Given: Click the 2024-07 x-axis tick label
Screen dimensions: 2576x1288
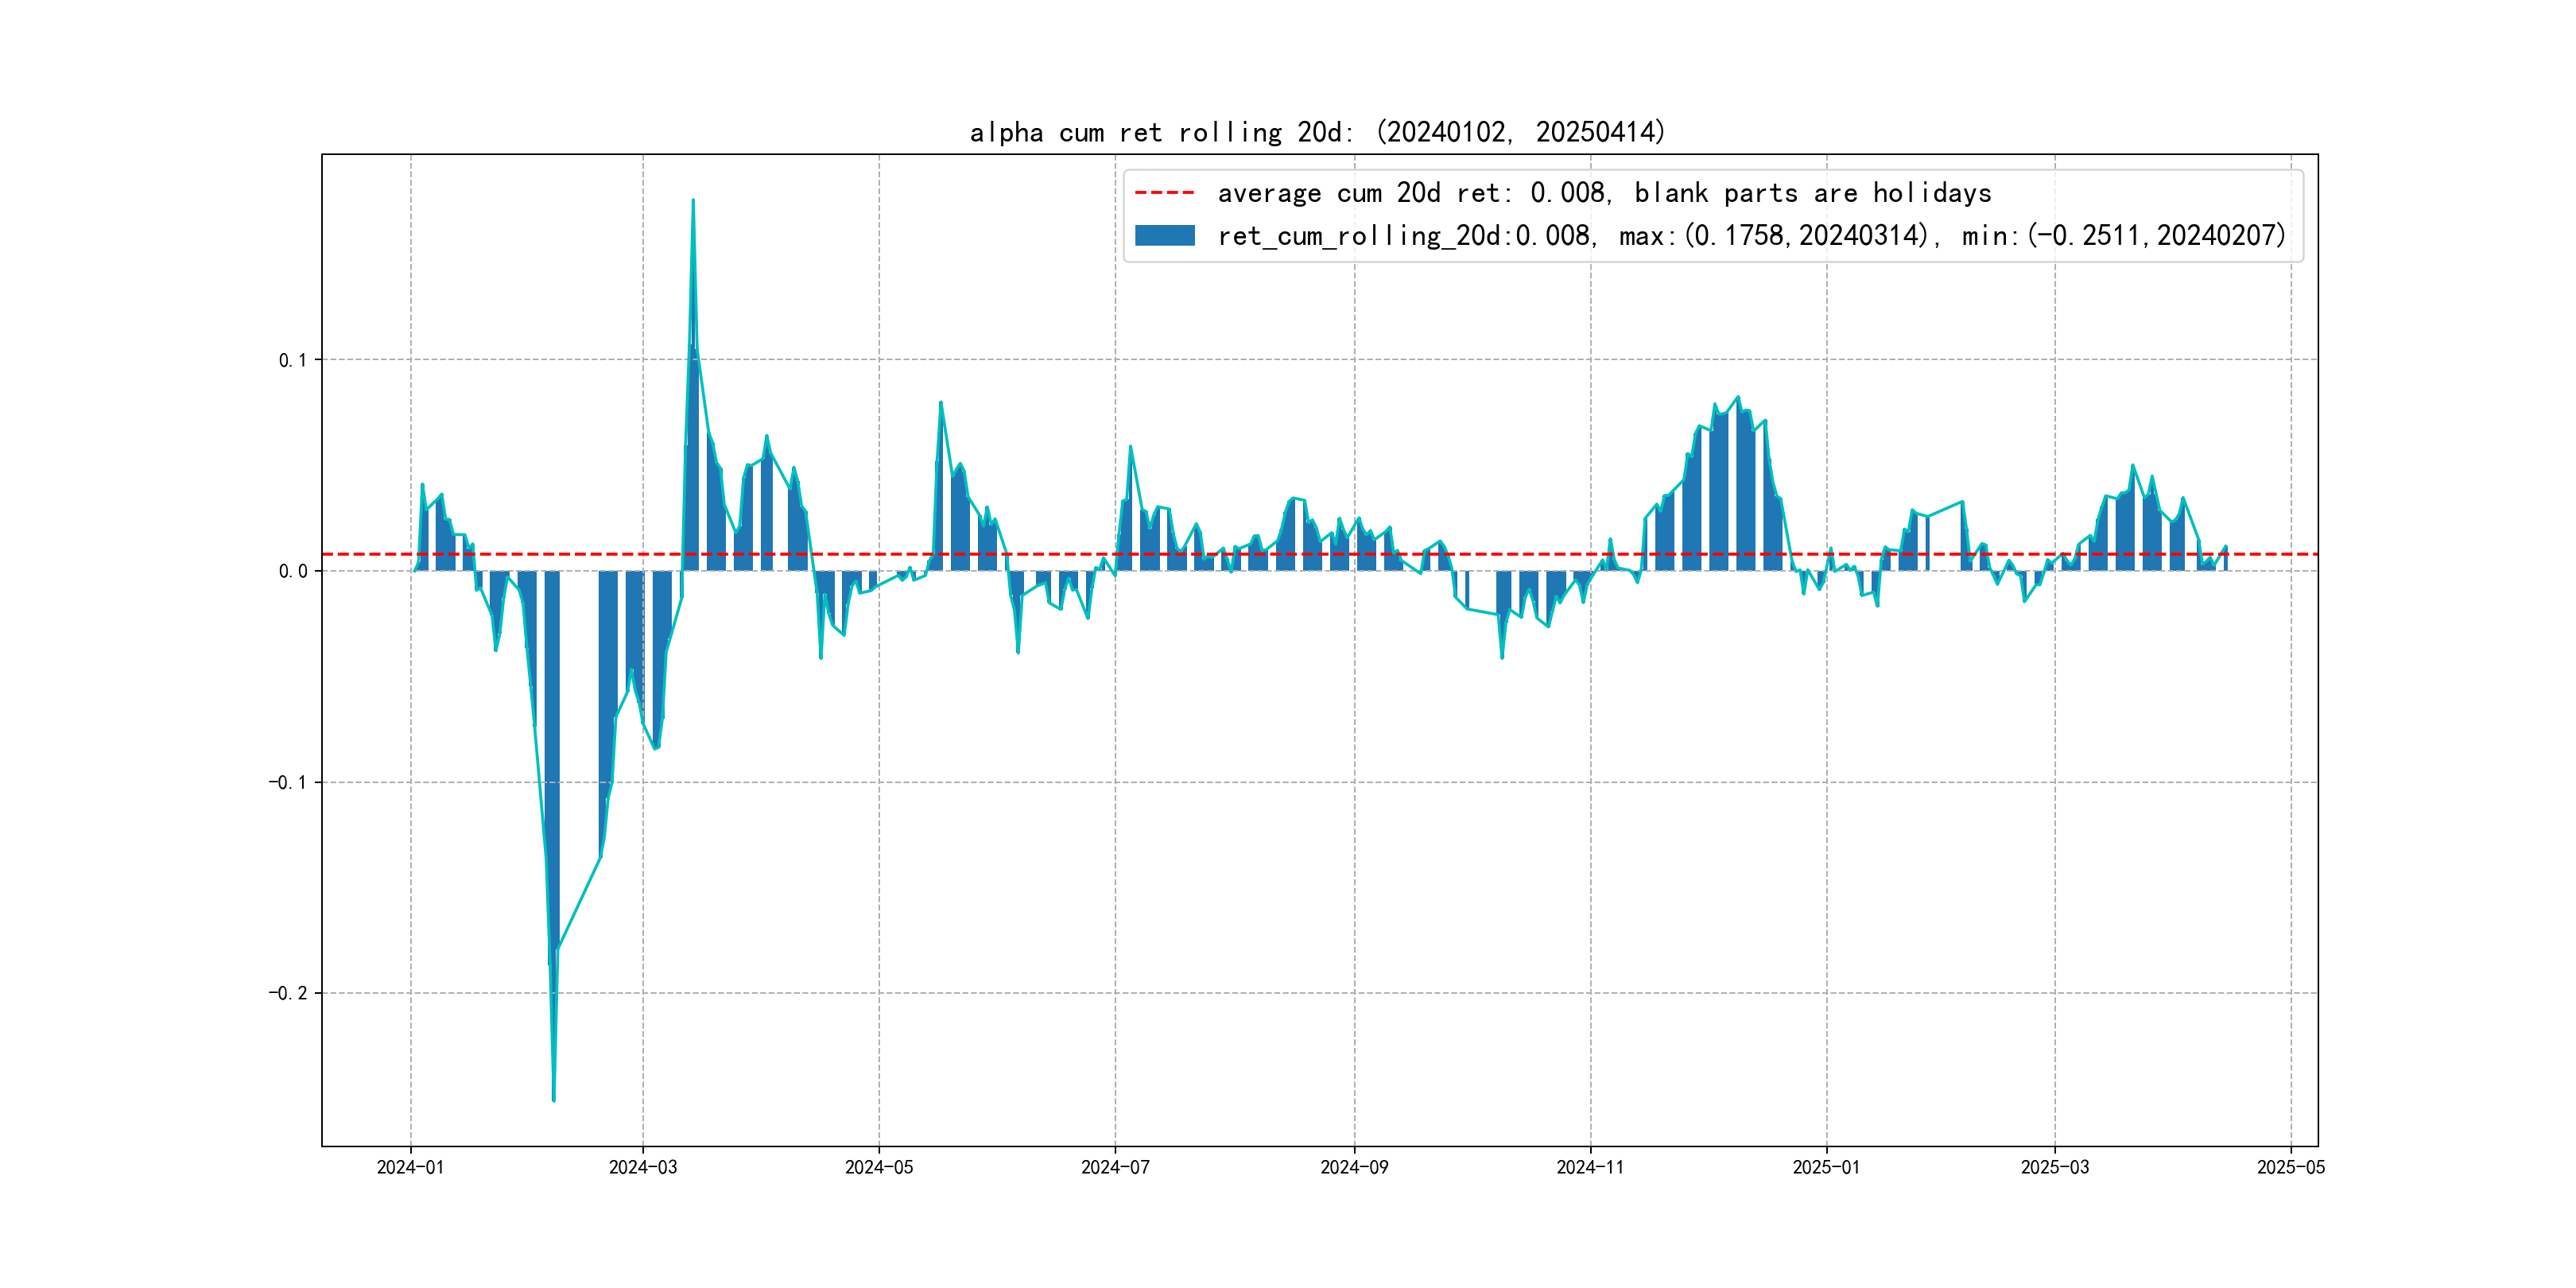Looking at the screenshot, I should click(1115, 1167).
